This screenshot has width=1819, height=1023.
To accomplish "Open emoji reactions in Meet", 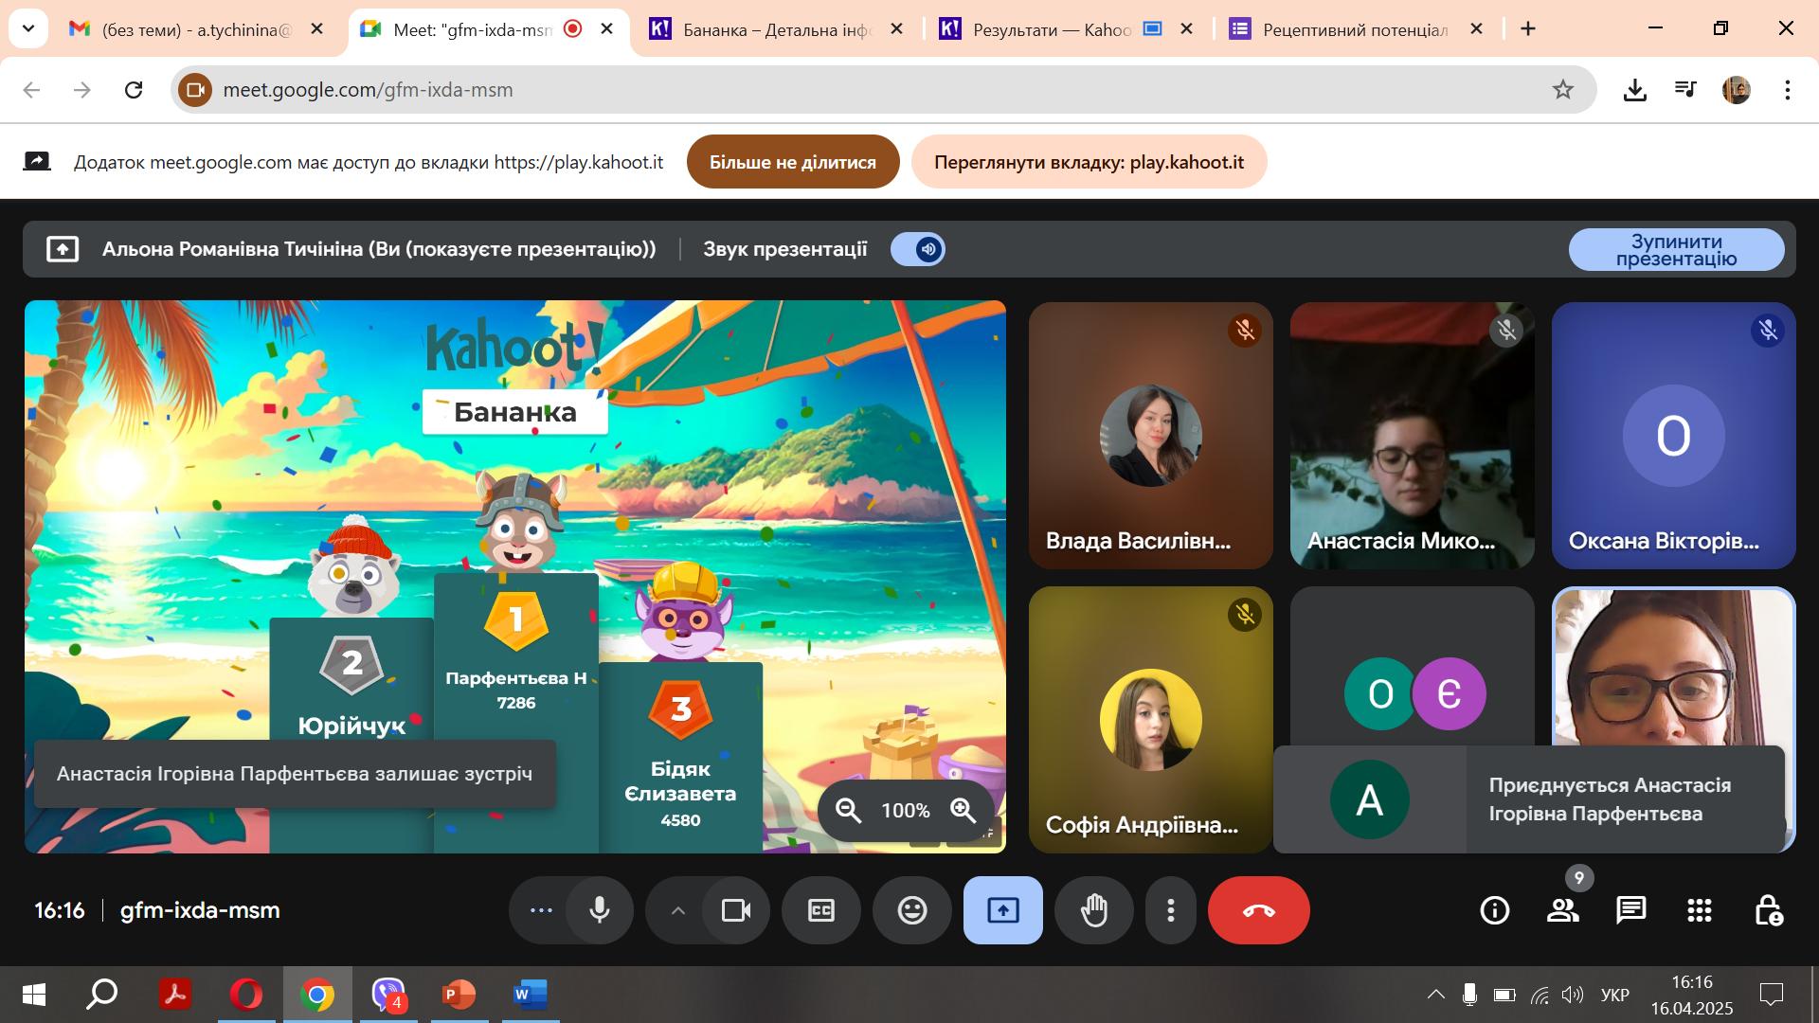I will (912, 910).
